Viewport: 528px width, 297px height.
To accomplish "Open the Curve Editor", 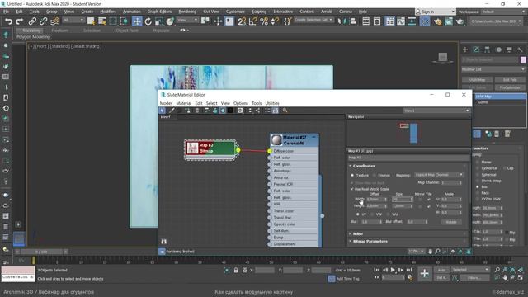I will 401,21.
